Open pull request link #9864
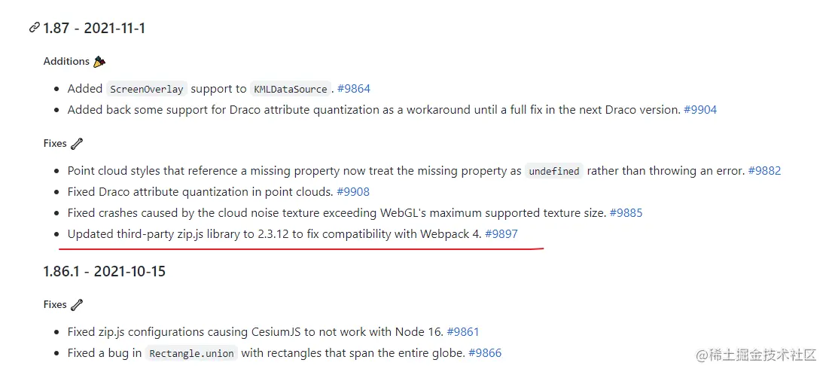 [x=353, y=89]
